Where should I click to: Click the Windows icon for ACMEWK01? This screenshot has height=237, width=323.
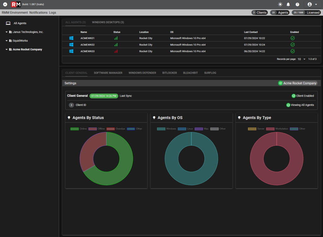[71, 38]
